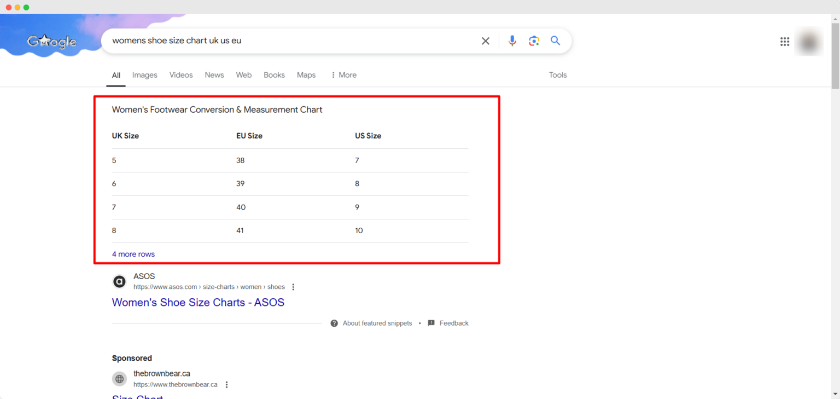The height and width of the screenshot is (399, 840).
Task: Switch to the Maps tab
Action: click(x=306, y=75)
